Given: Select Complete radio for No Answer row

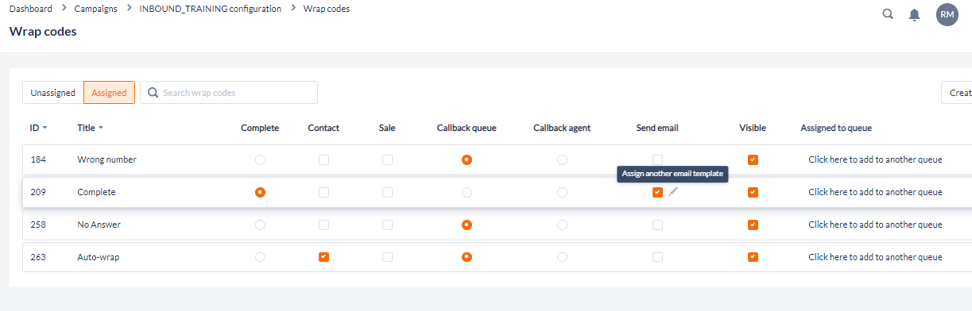Looking at the screenshot, I should (x=260, y=225).
